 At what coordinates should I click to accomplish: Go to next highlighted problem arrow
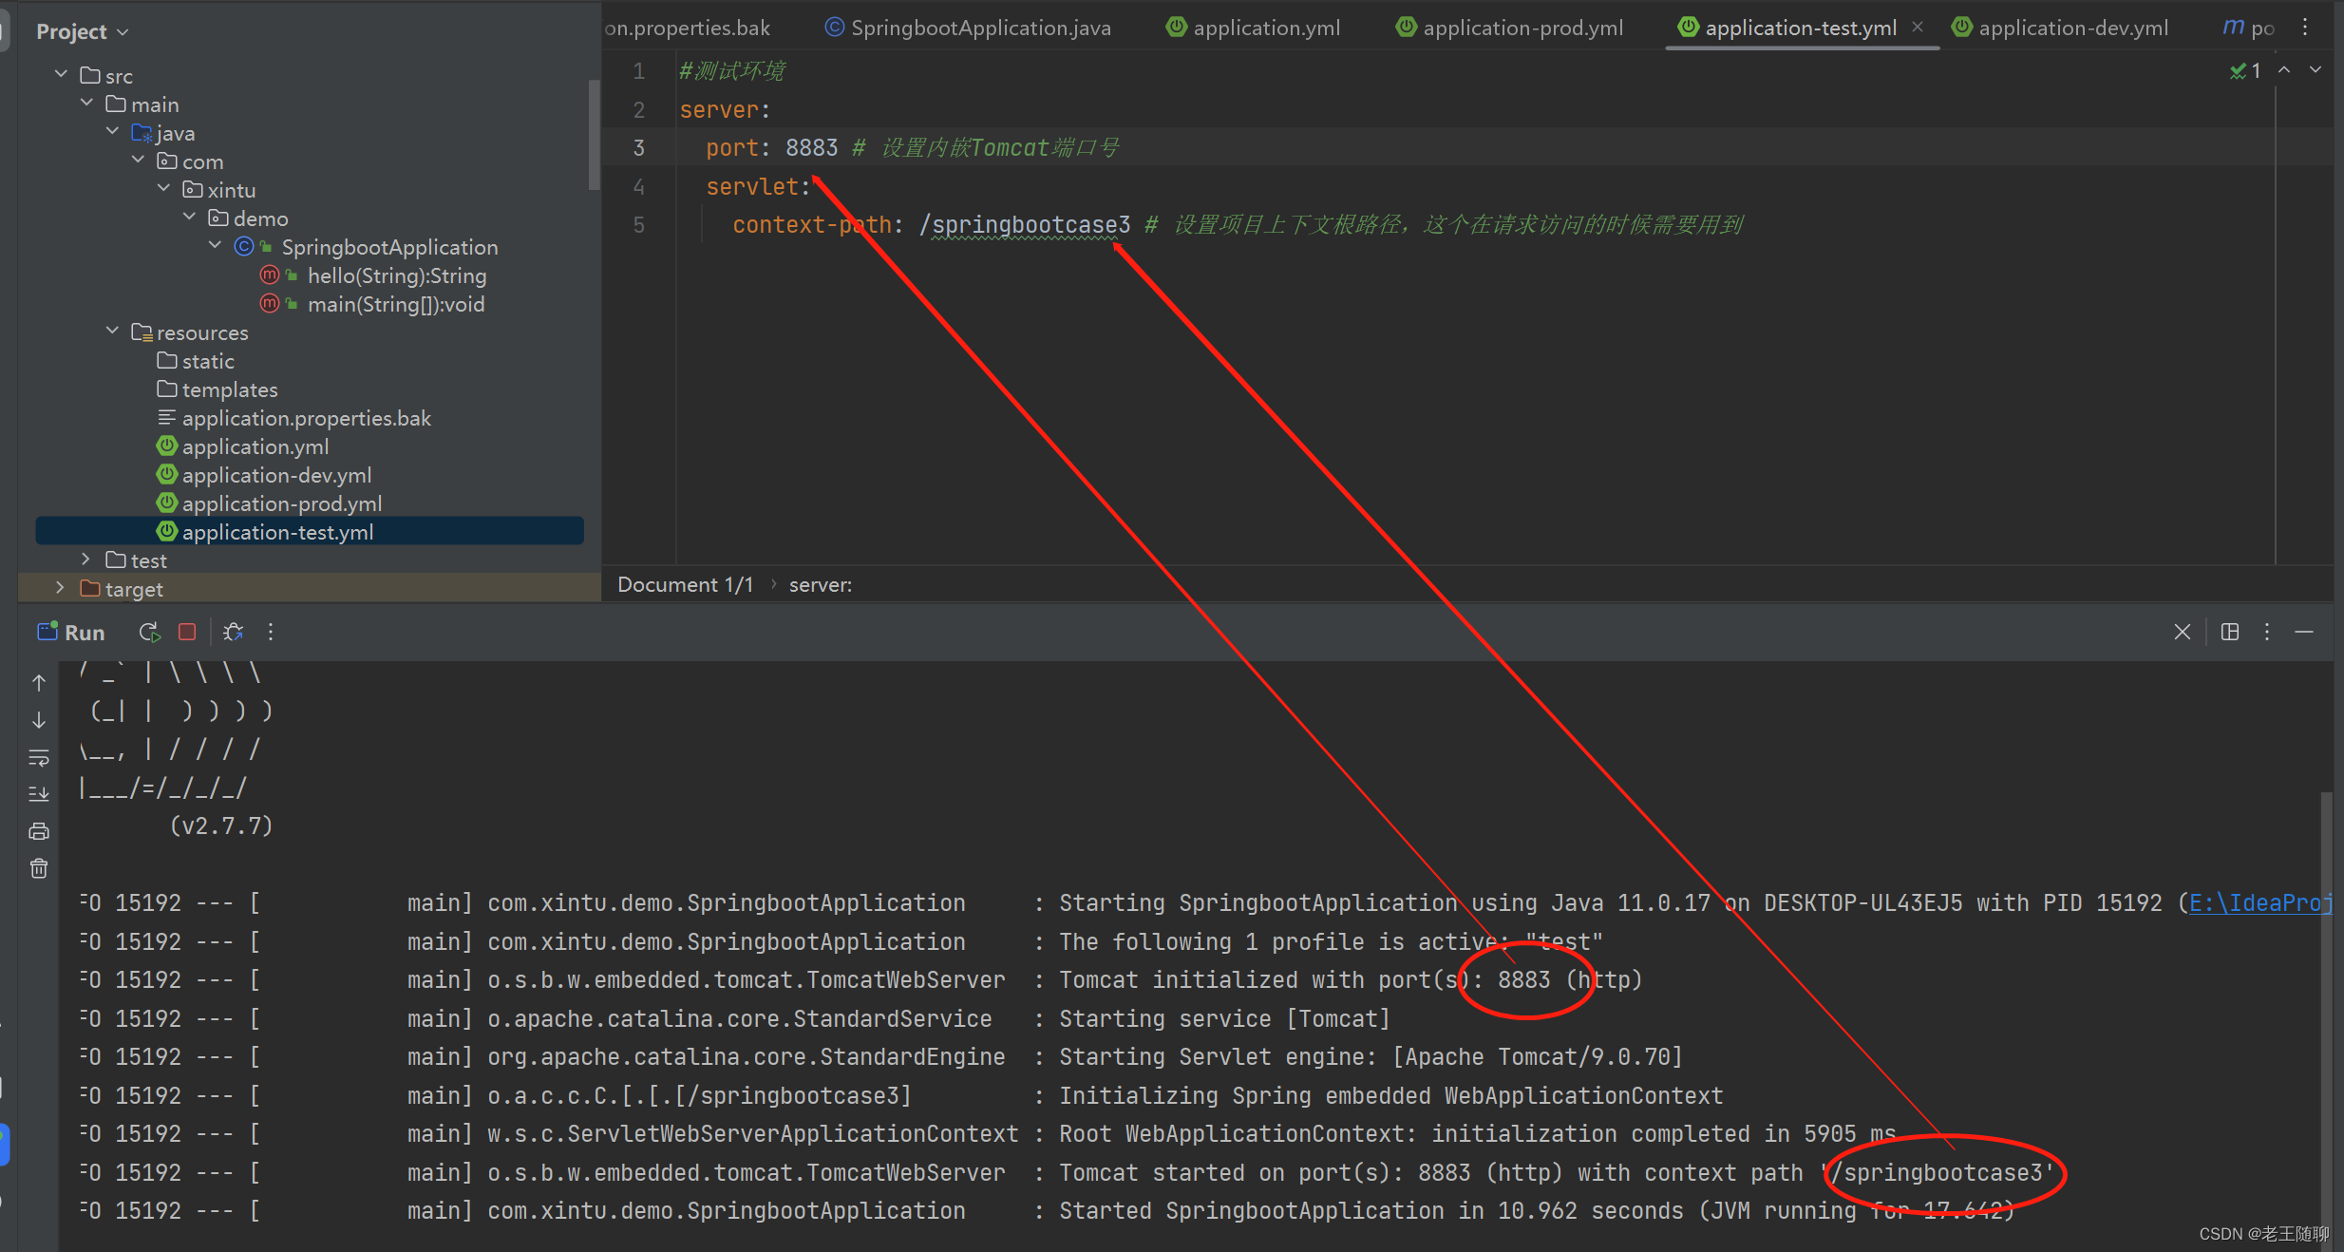tap(2316, 70)
